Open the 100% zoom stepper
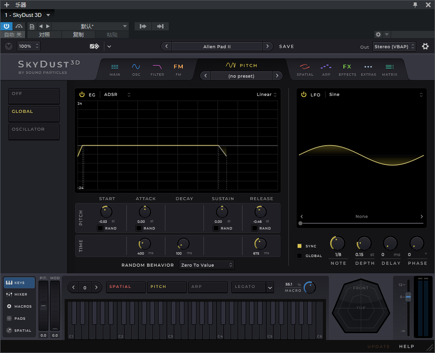 (x=28, y=46)
